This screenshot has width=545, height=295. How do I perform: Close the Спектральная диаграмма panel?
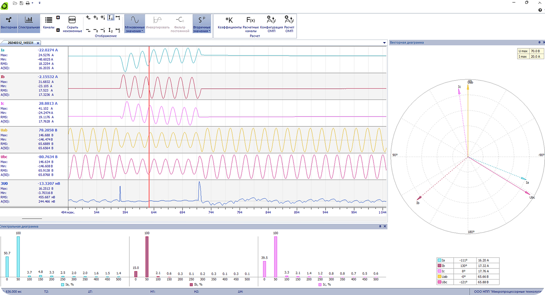(x=385, y=226)
